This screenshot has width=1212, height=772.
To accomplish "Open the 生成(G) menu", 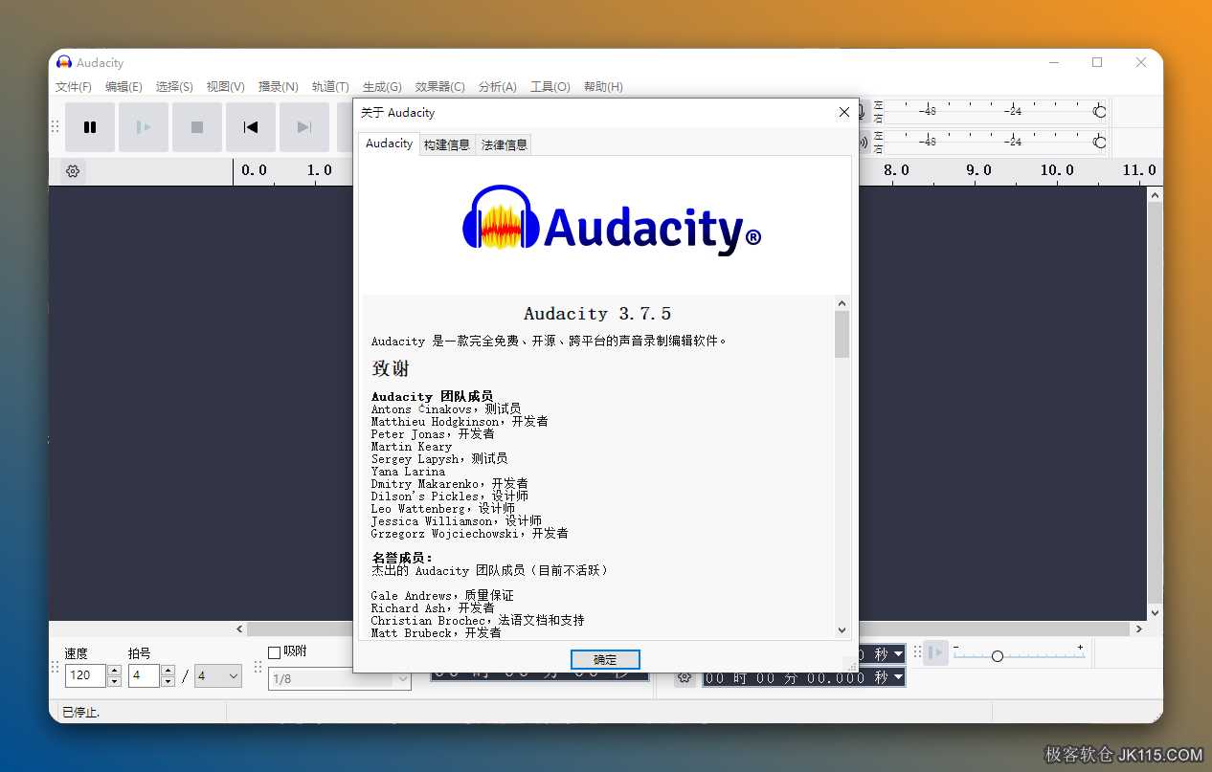I will 382,87.
